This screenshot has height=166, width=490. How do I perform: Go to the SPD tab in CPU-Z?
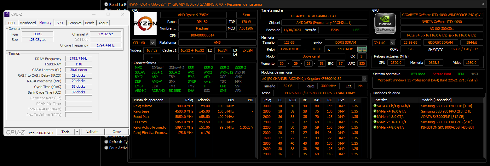(60, 23)
